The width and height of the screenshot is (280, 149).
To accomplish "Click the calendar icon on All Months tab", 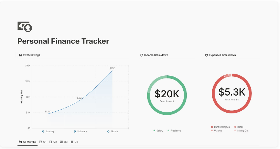I will tap(20, 142).
